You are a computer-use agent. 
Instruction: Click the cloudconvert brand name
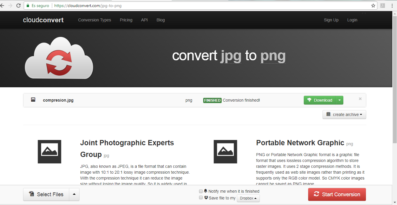coord(43,20)
